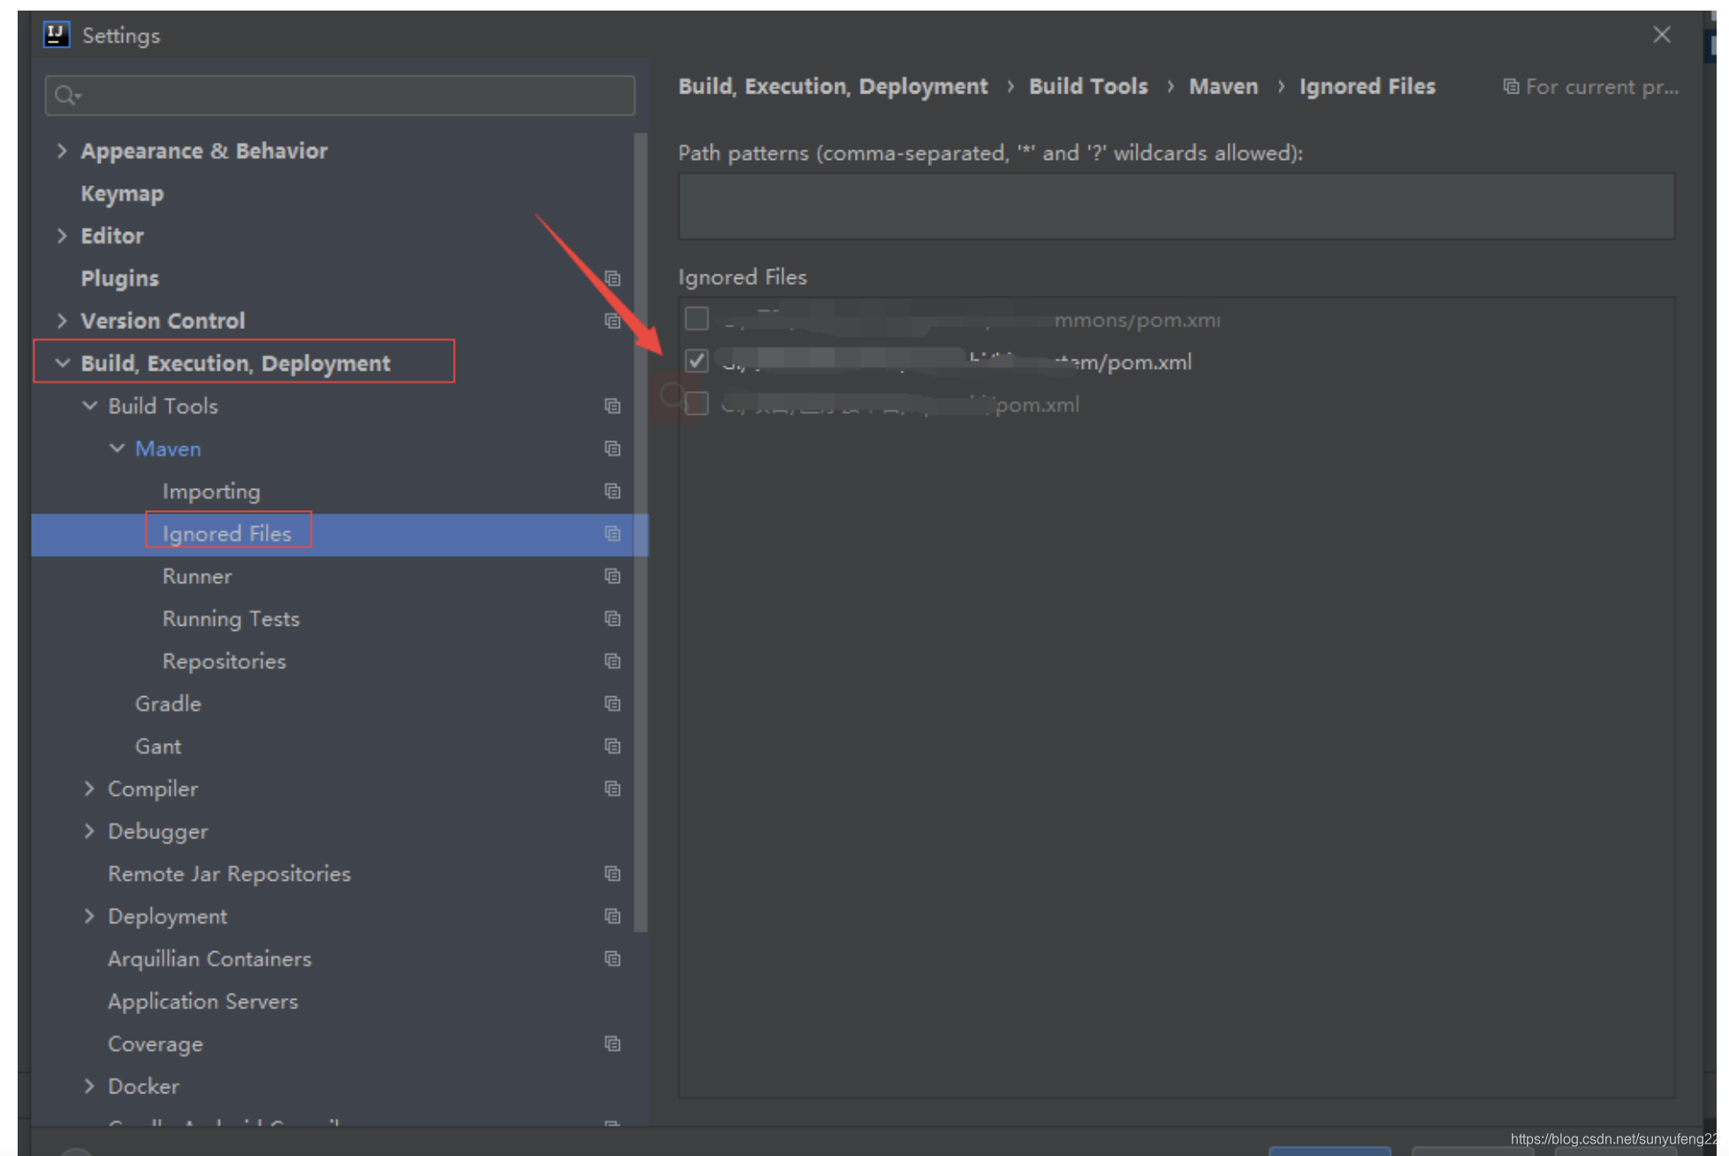This screenshot has height=1156, width=1729.
Task: Collapse Build, Execution, Deployment section
Action: [x=62, y=363]
